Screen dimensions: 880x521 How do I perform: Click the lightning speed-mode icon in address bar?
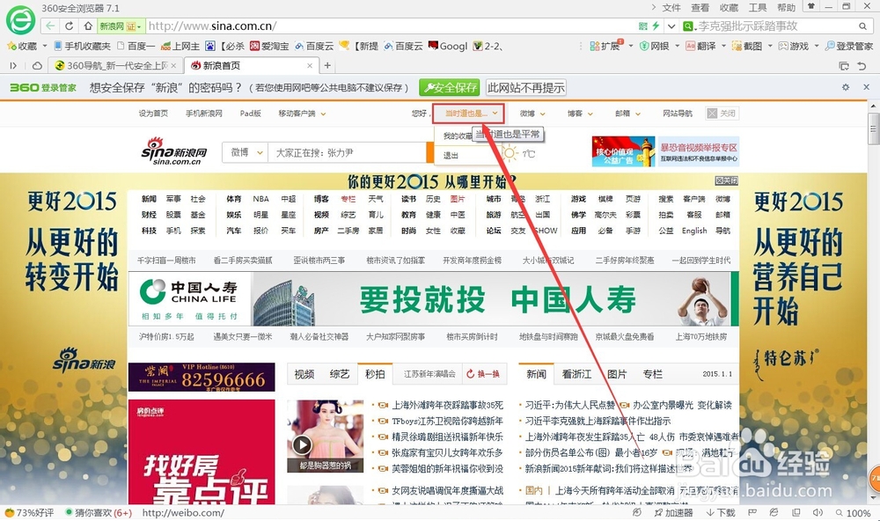[656, 26]
